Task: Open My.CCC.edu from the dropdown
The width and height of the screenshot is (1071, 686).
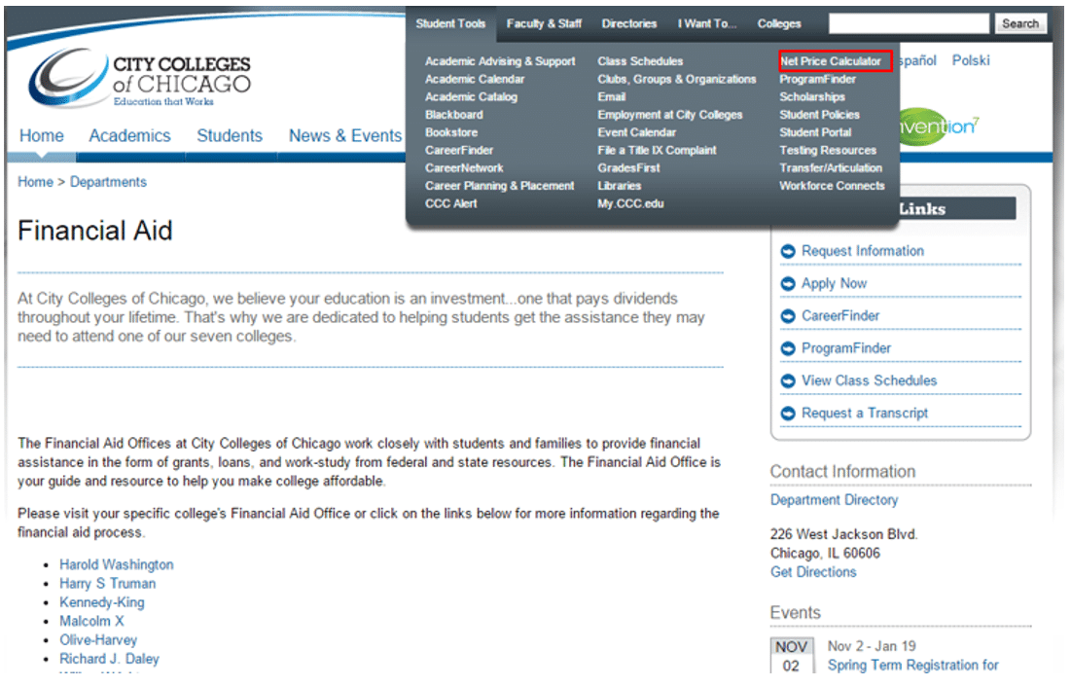Action: [631, 203]
